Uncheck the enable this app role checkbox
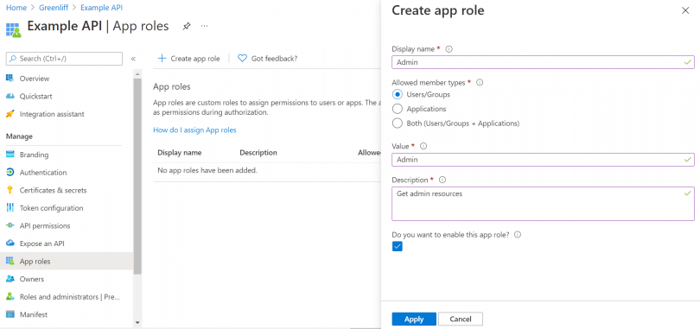 [397, 246]
